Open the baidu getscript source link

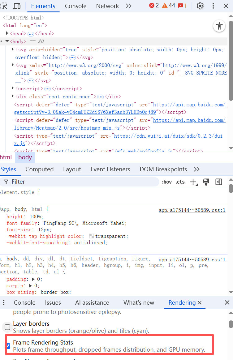119,108
